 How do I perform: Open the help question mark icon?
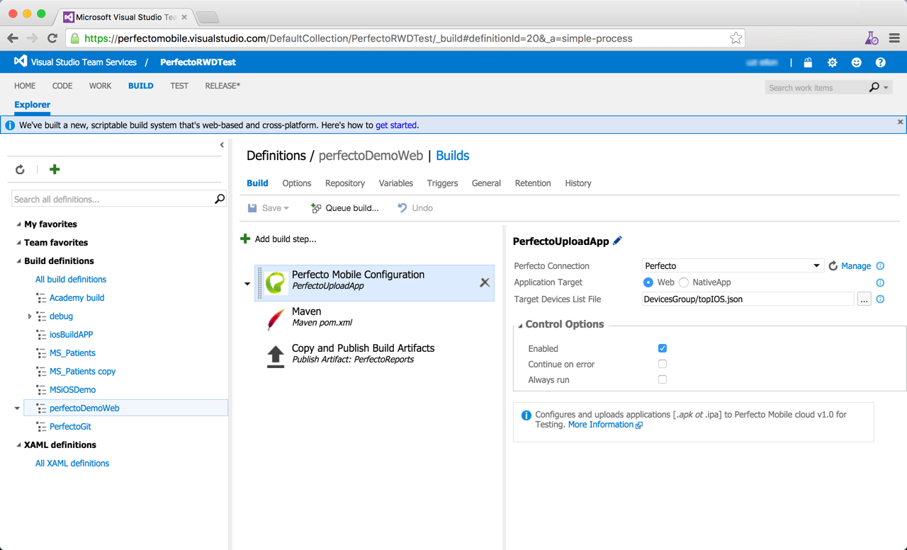coord(881,62)
